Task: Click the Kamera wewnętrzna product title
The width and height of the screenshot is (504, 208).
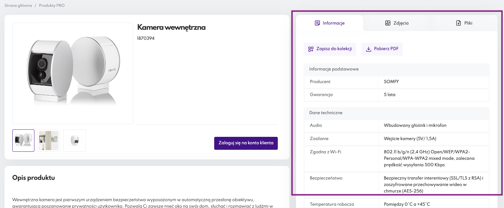Action: (x=171, y=27)
